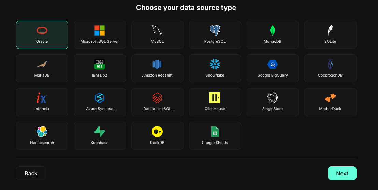Click the "MariaDB" label text
This screenshot has height=190, width=378.
point(42,75)
